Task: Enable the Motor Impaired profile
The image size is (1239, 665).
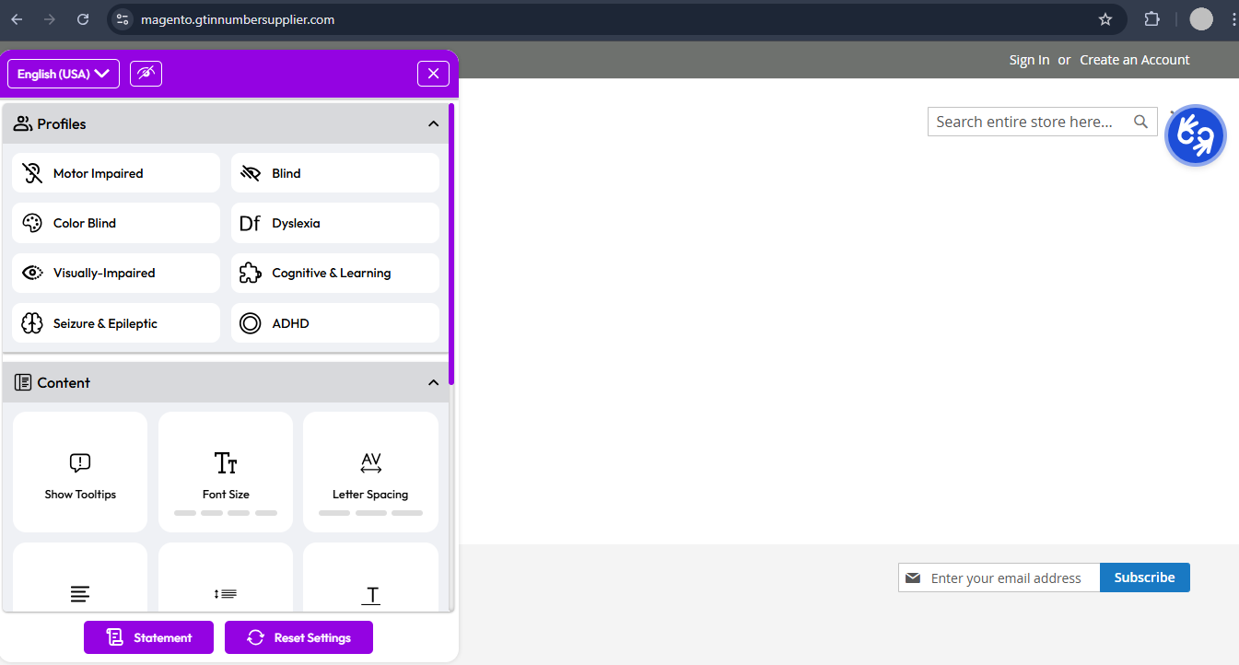Action: tap(115, 172)
